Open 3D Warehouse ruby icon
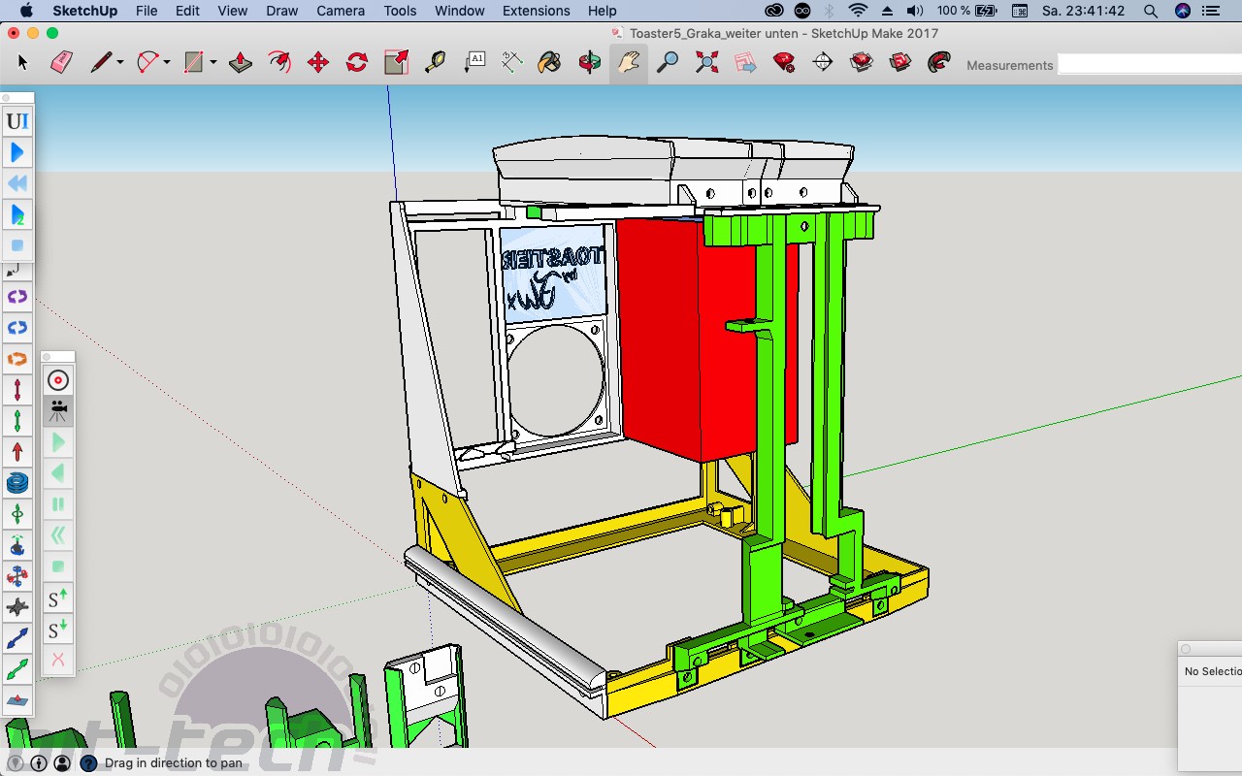 784,63
